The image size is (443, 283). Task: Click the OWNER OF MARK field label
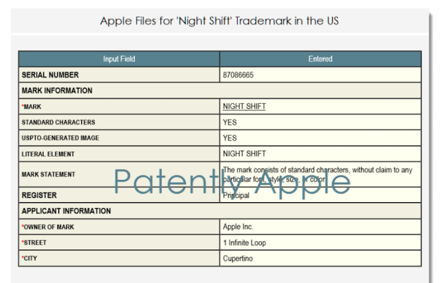pyautogui.click(x=48, y=227)
